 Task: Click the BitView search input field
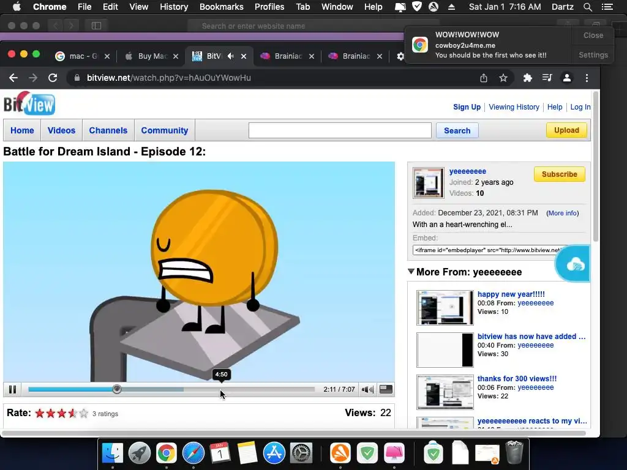click(340, 130)
